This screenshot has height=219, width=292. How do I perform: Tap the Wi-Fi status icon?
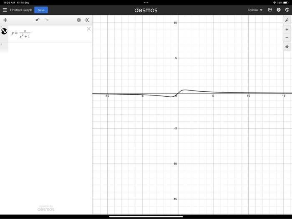coord(274,3)
